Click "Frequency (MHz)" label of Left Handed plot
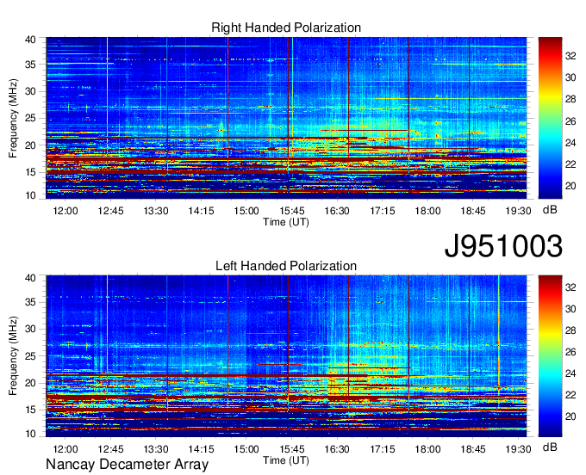The width and height of the screenshot is (586, 475). [13, 356]
